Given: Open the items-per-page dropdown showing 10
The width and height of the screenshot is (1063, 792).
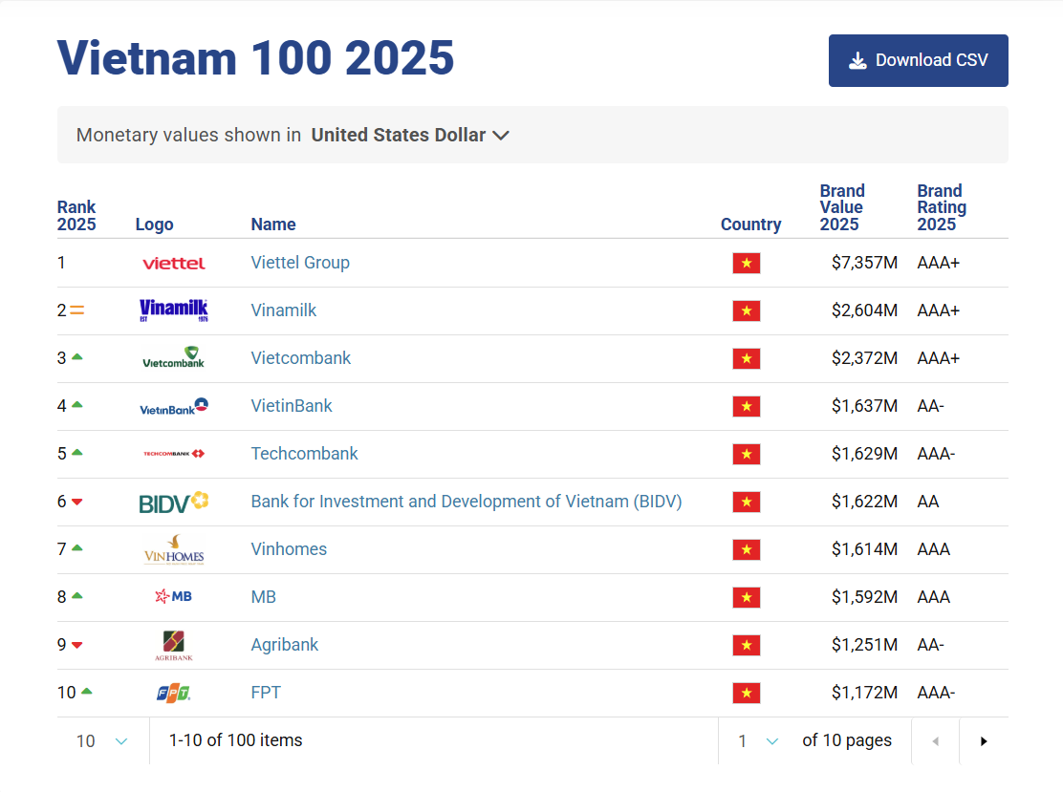Looking at the screenshot, I should [98, 740].
